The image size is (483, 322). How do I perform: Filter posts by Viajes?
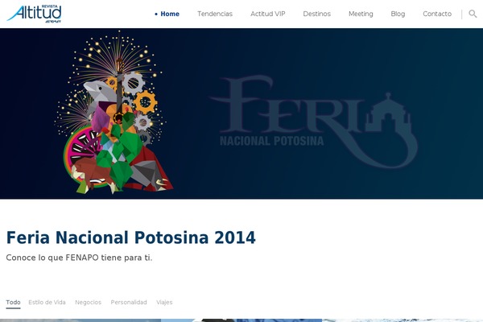pyautogui.click(x=164, y=303)
